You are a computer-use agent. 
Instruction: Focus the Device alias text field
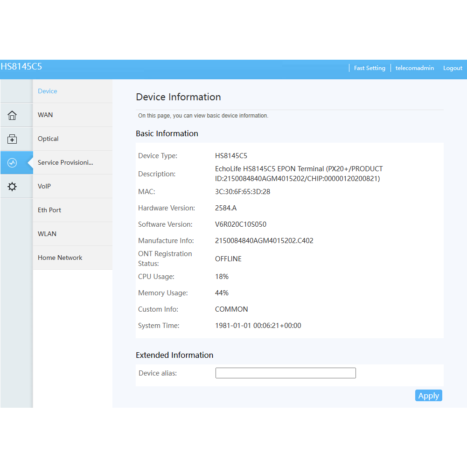[x=286, y=373]
